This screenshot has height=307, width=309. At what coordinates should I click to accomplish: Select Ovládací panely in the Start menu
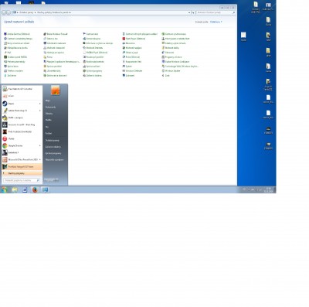tap(53, 141)
